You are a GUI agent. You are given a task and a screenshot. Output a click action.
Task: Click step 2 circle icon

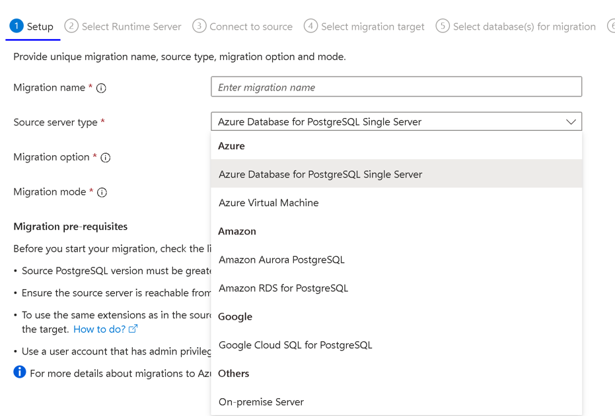pyautogui.click(x=71, y=26)
